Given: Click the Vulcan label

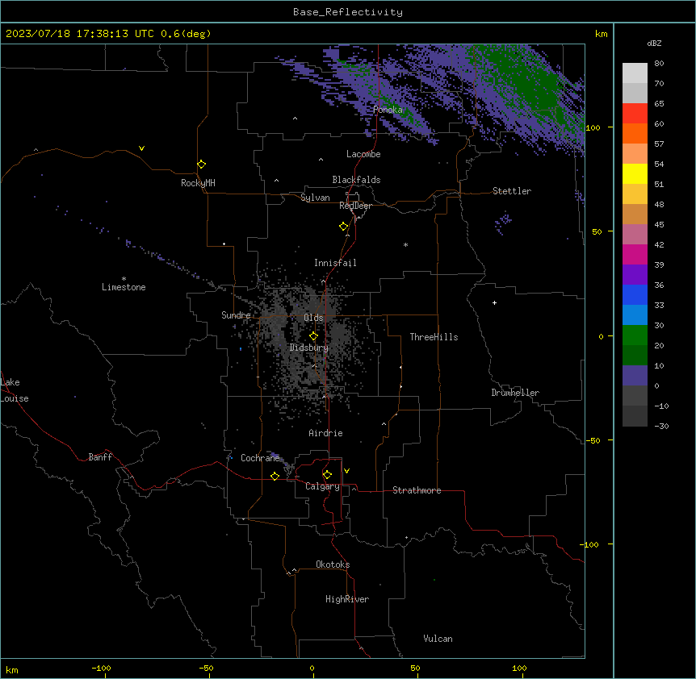Looking at the screenshot, I should pyautogui.click(x=438, y=639).
